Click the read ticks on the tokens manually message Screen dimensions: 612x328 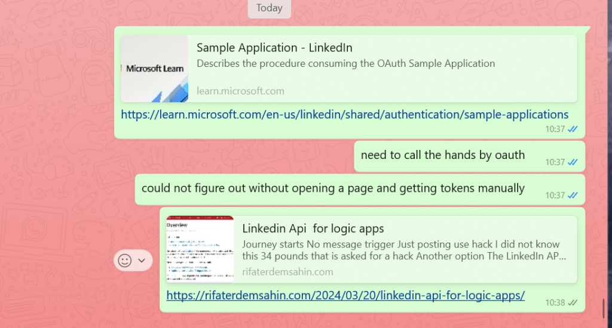pyautogui.click(x=573, y=195)
